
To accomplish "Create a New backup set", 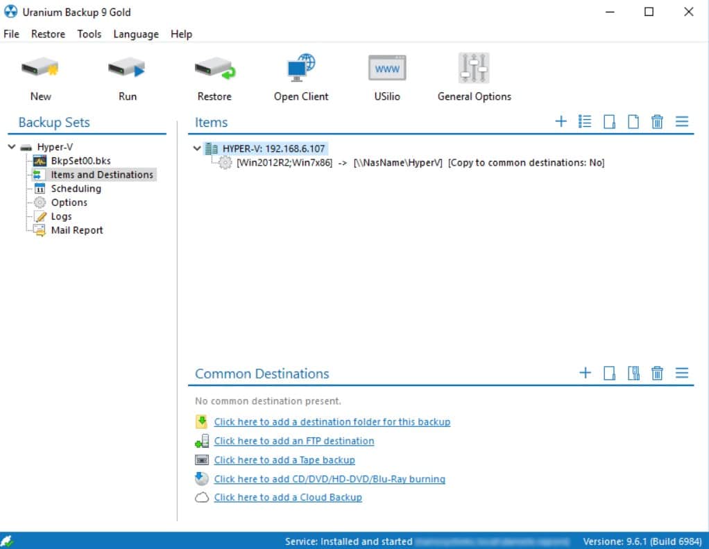I will [x=40, y=76].
